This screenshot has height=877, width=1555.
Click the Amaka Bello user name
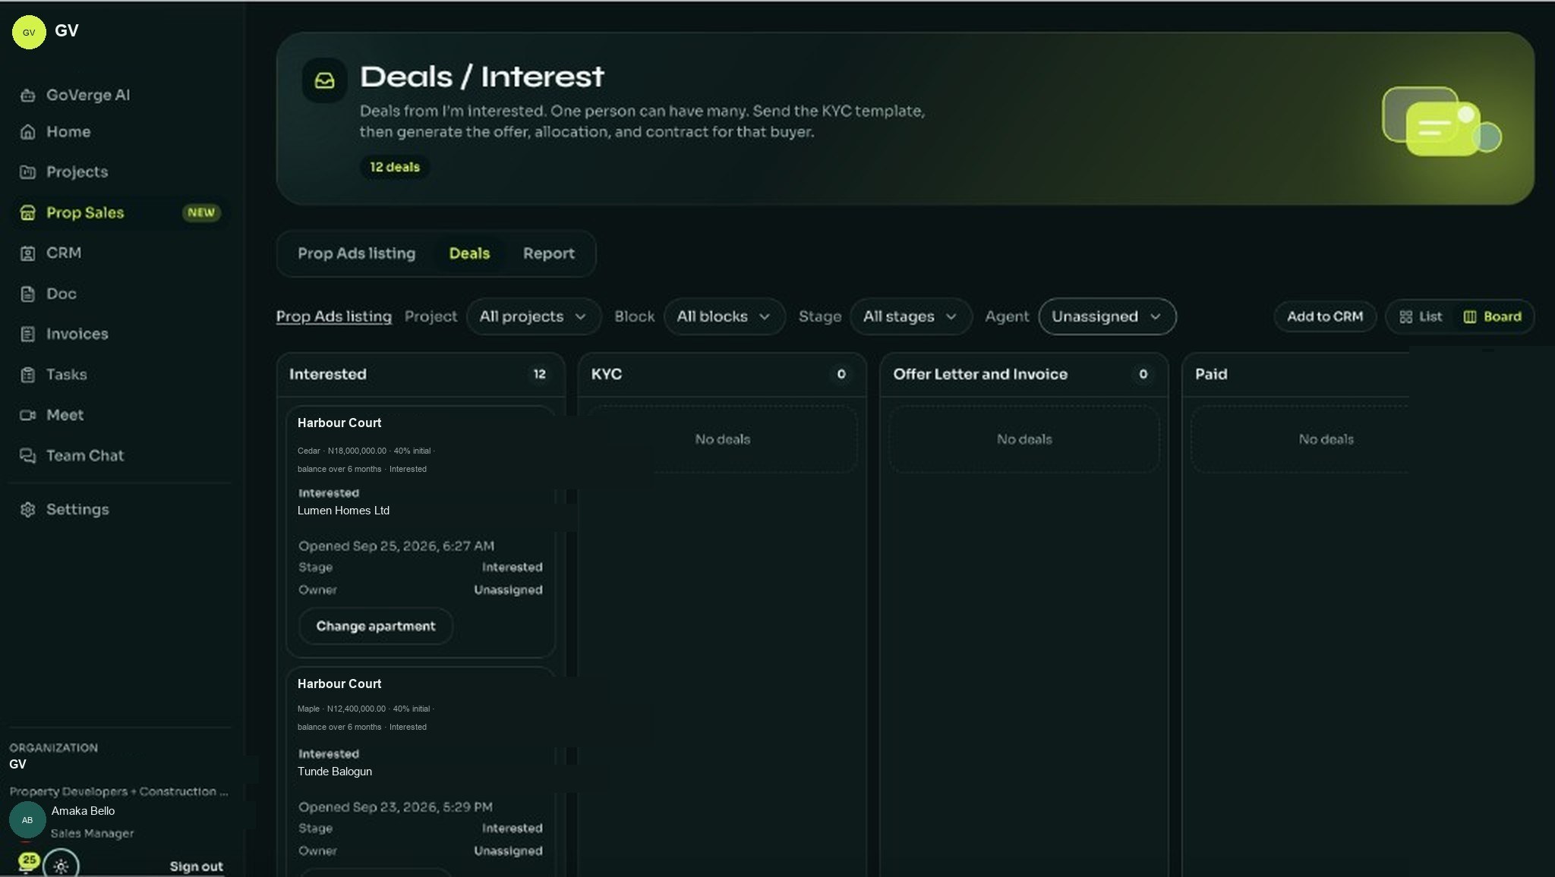[x=83, y=811]
